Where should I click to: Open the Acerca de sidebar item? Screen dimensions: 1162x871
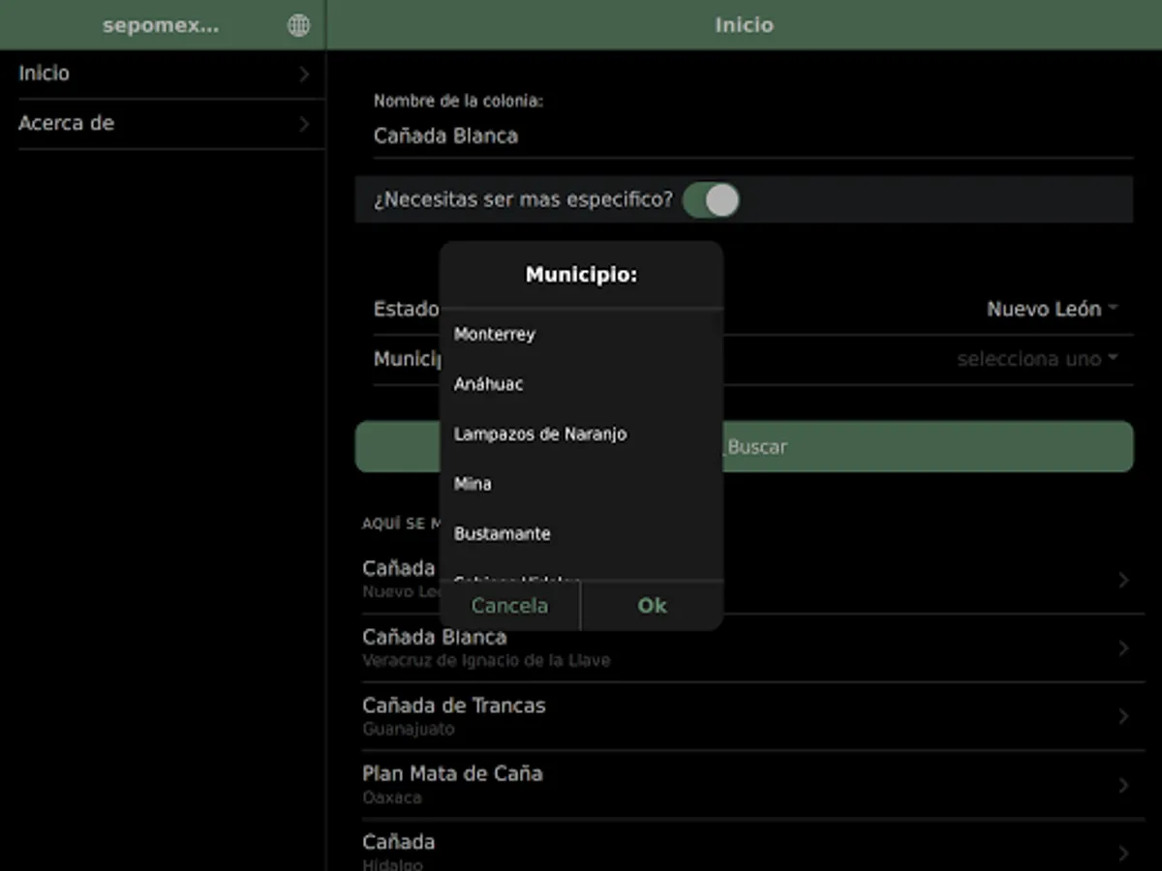coord(164,124)
